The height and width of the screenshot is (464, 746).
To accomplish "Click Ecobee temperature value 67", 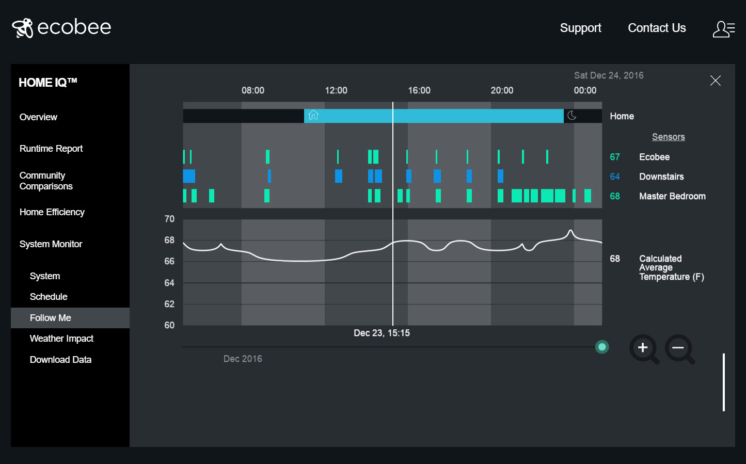I will coord(614,157).
